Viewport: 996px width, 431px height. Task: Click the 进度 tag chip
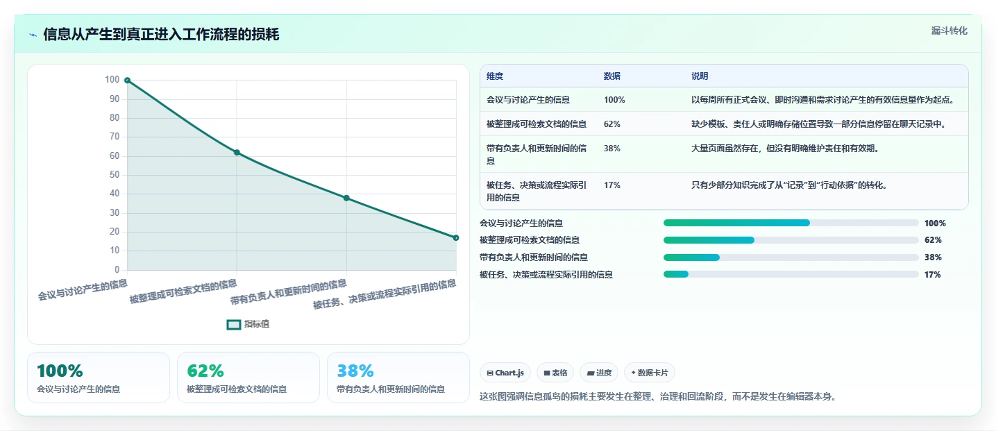pos(599,373)
